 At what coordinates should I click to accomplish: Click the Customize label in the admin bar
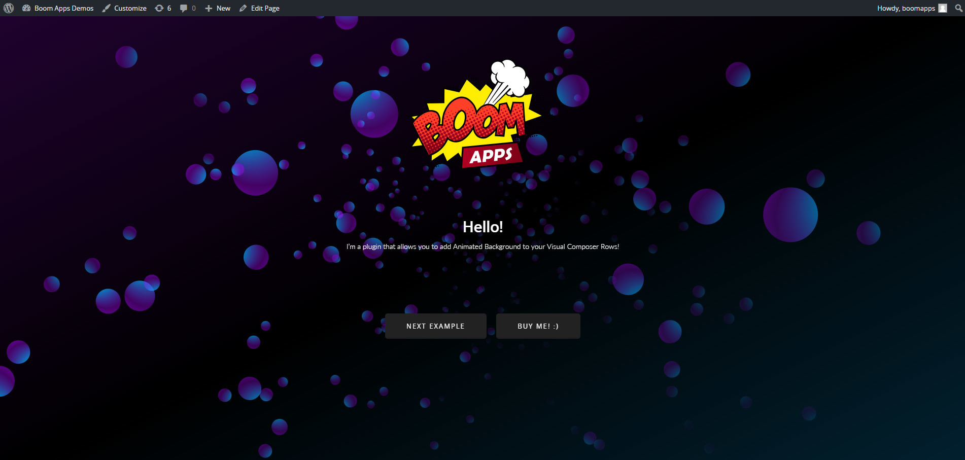(x=130, y=8)
